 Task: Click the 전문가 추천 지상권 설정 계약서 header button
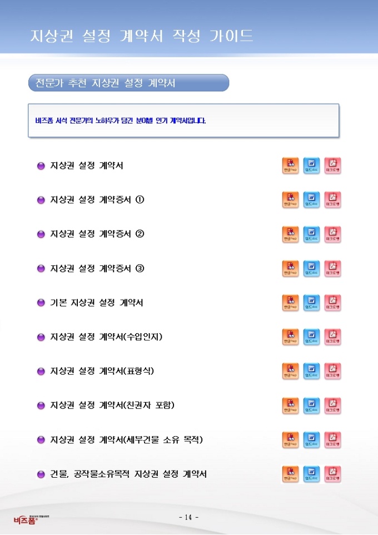coord(128,83)
